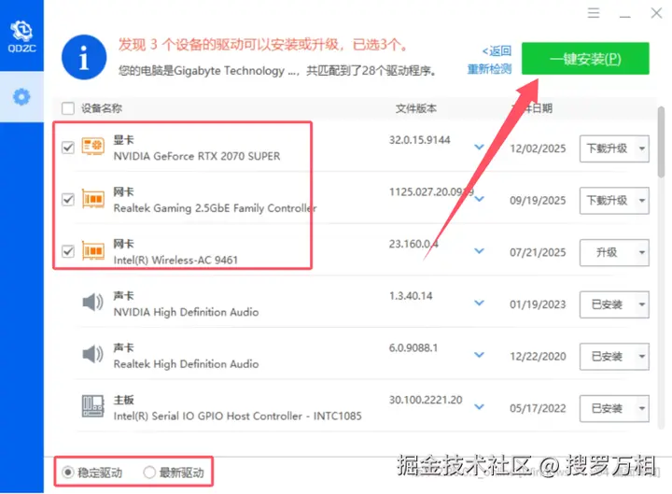The image size is (672, 494).
Task: Click 升级 button for Intel Wireless-AC 9461
Action: click(x=608, y=252)
